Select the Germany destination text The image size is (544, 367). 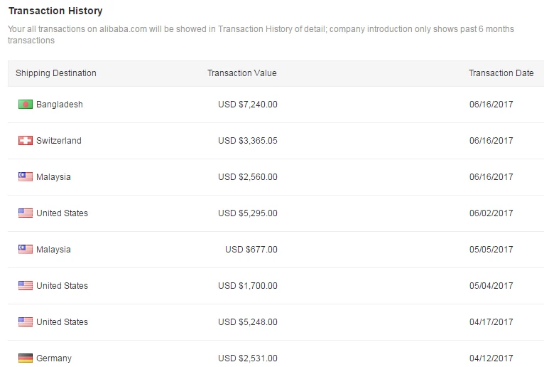click(54, 358)
